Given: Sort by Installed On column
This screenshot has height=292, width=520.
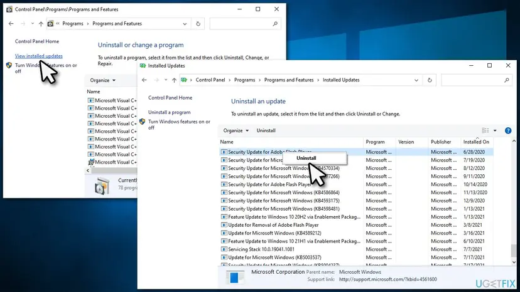Looking at the screenshot, I should point(477,142).
